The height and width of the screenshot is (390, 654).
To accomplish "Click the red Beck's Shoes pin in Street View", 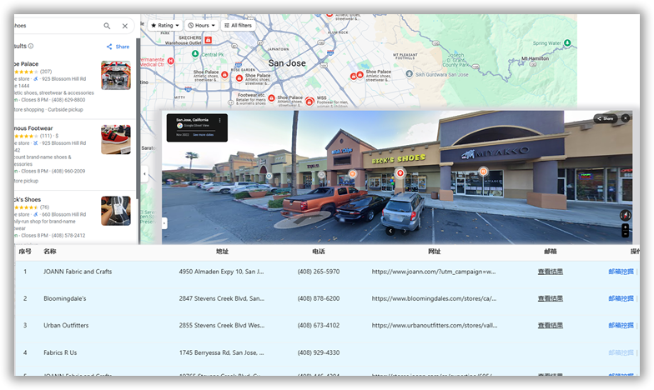I will (x=400, y=173).
